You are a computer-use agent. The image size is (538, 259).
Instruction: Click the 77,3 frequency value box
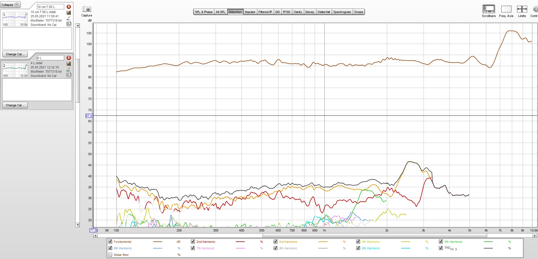click(93, 230)
